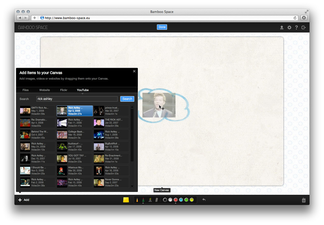This screenshot has height=225, width=324.
Task: Undo the last action
Action: coord(204,200)
